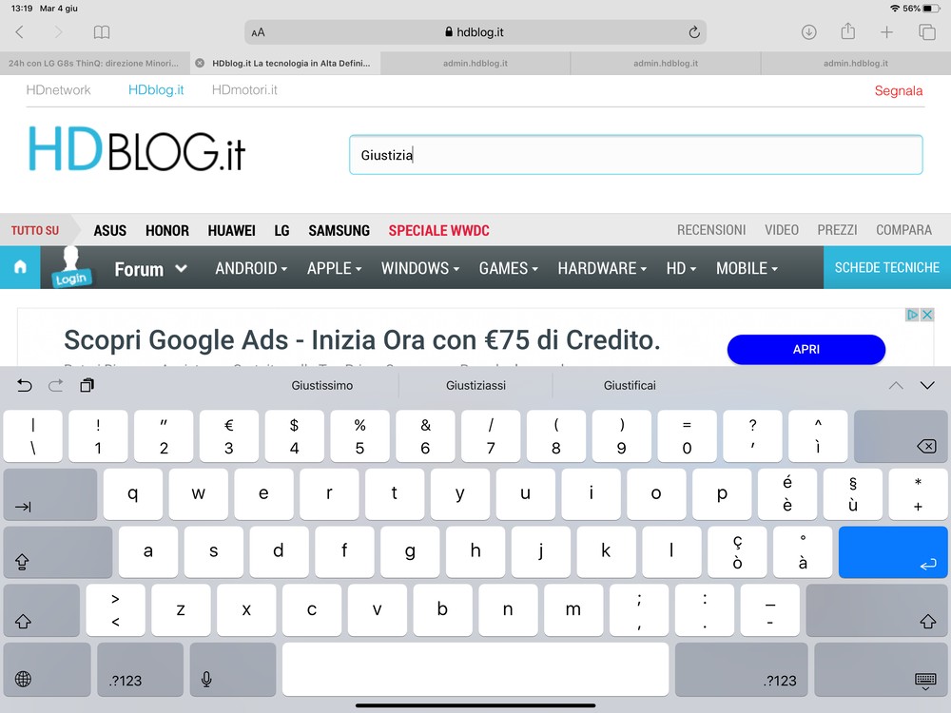Toggle the left shift key
The image size is (951, 713).
41,610
